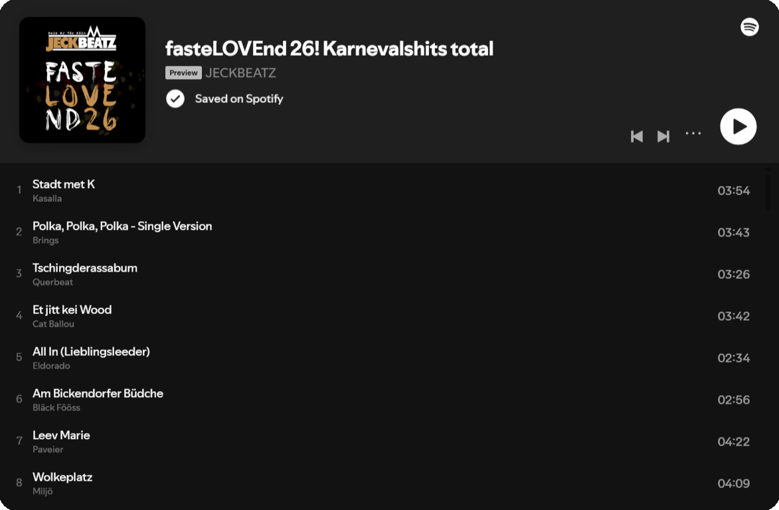Click the Preview badge
The height and width of the screenshot is (510, 779).
pos(183,73)
